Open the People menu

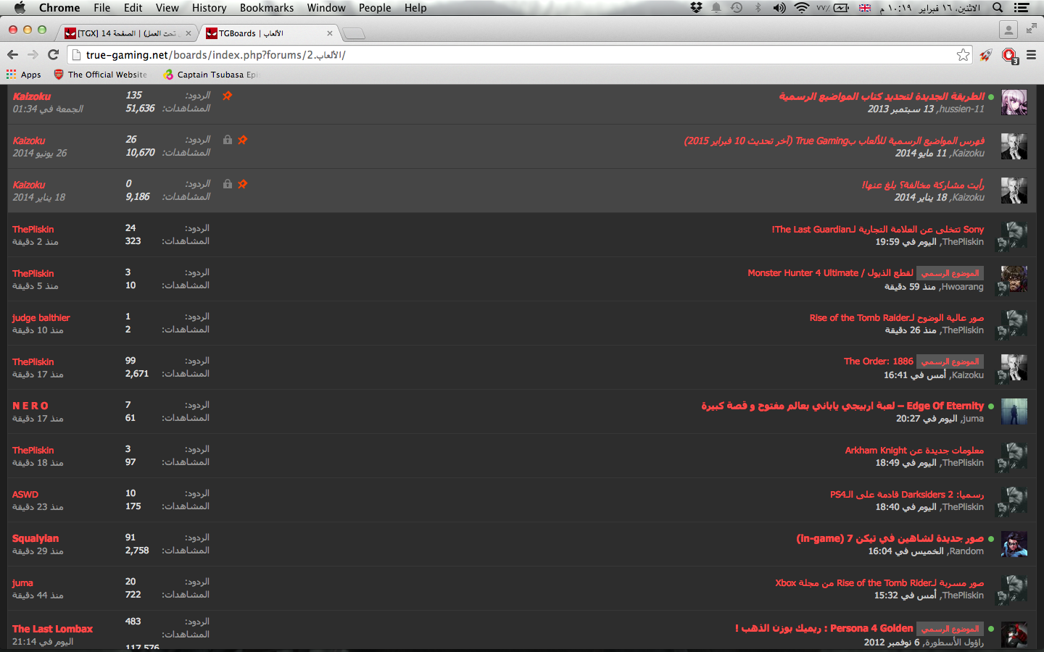point(375,8)
